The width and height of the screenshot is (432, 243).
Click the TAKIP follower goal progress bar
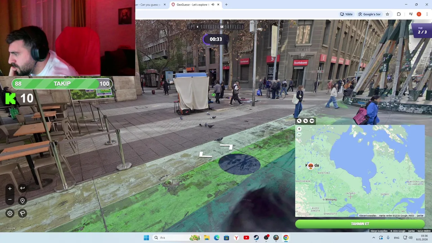[x=62, y=84]
